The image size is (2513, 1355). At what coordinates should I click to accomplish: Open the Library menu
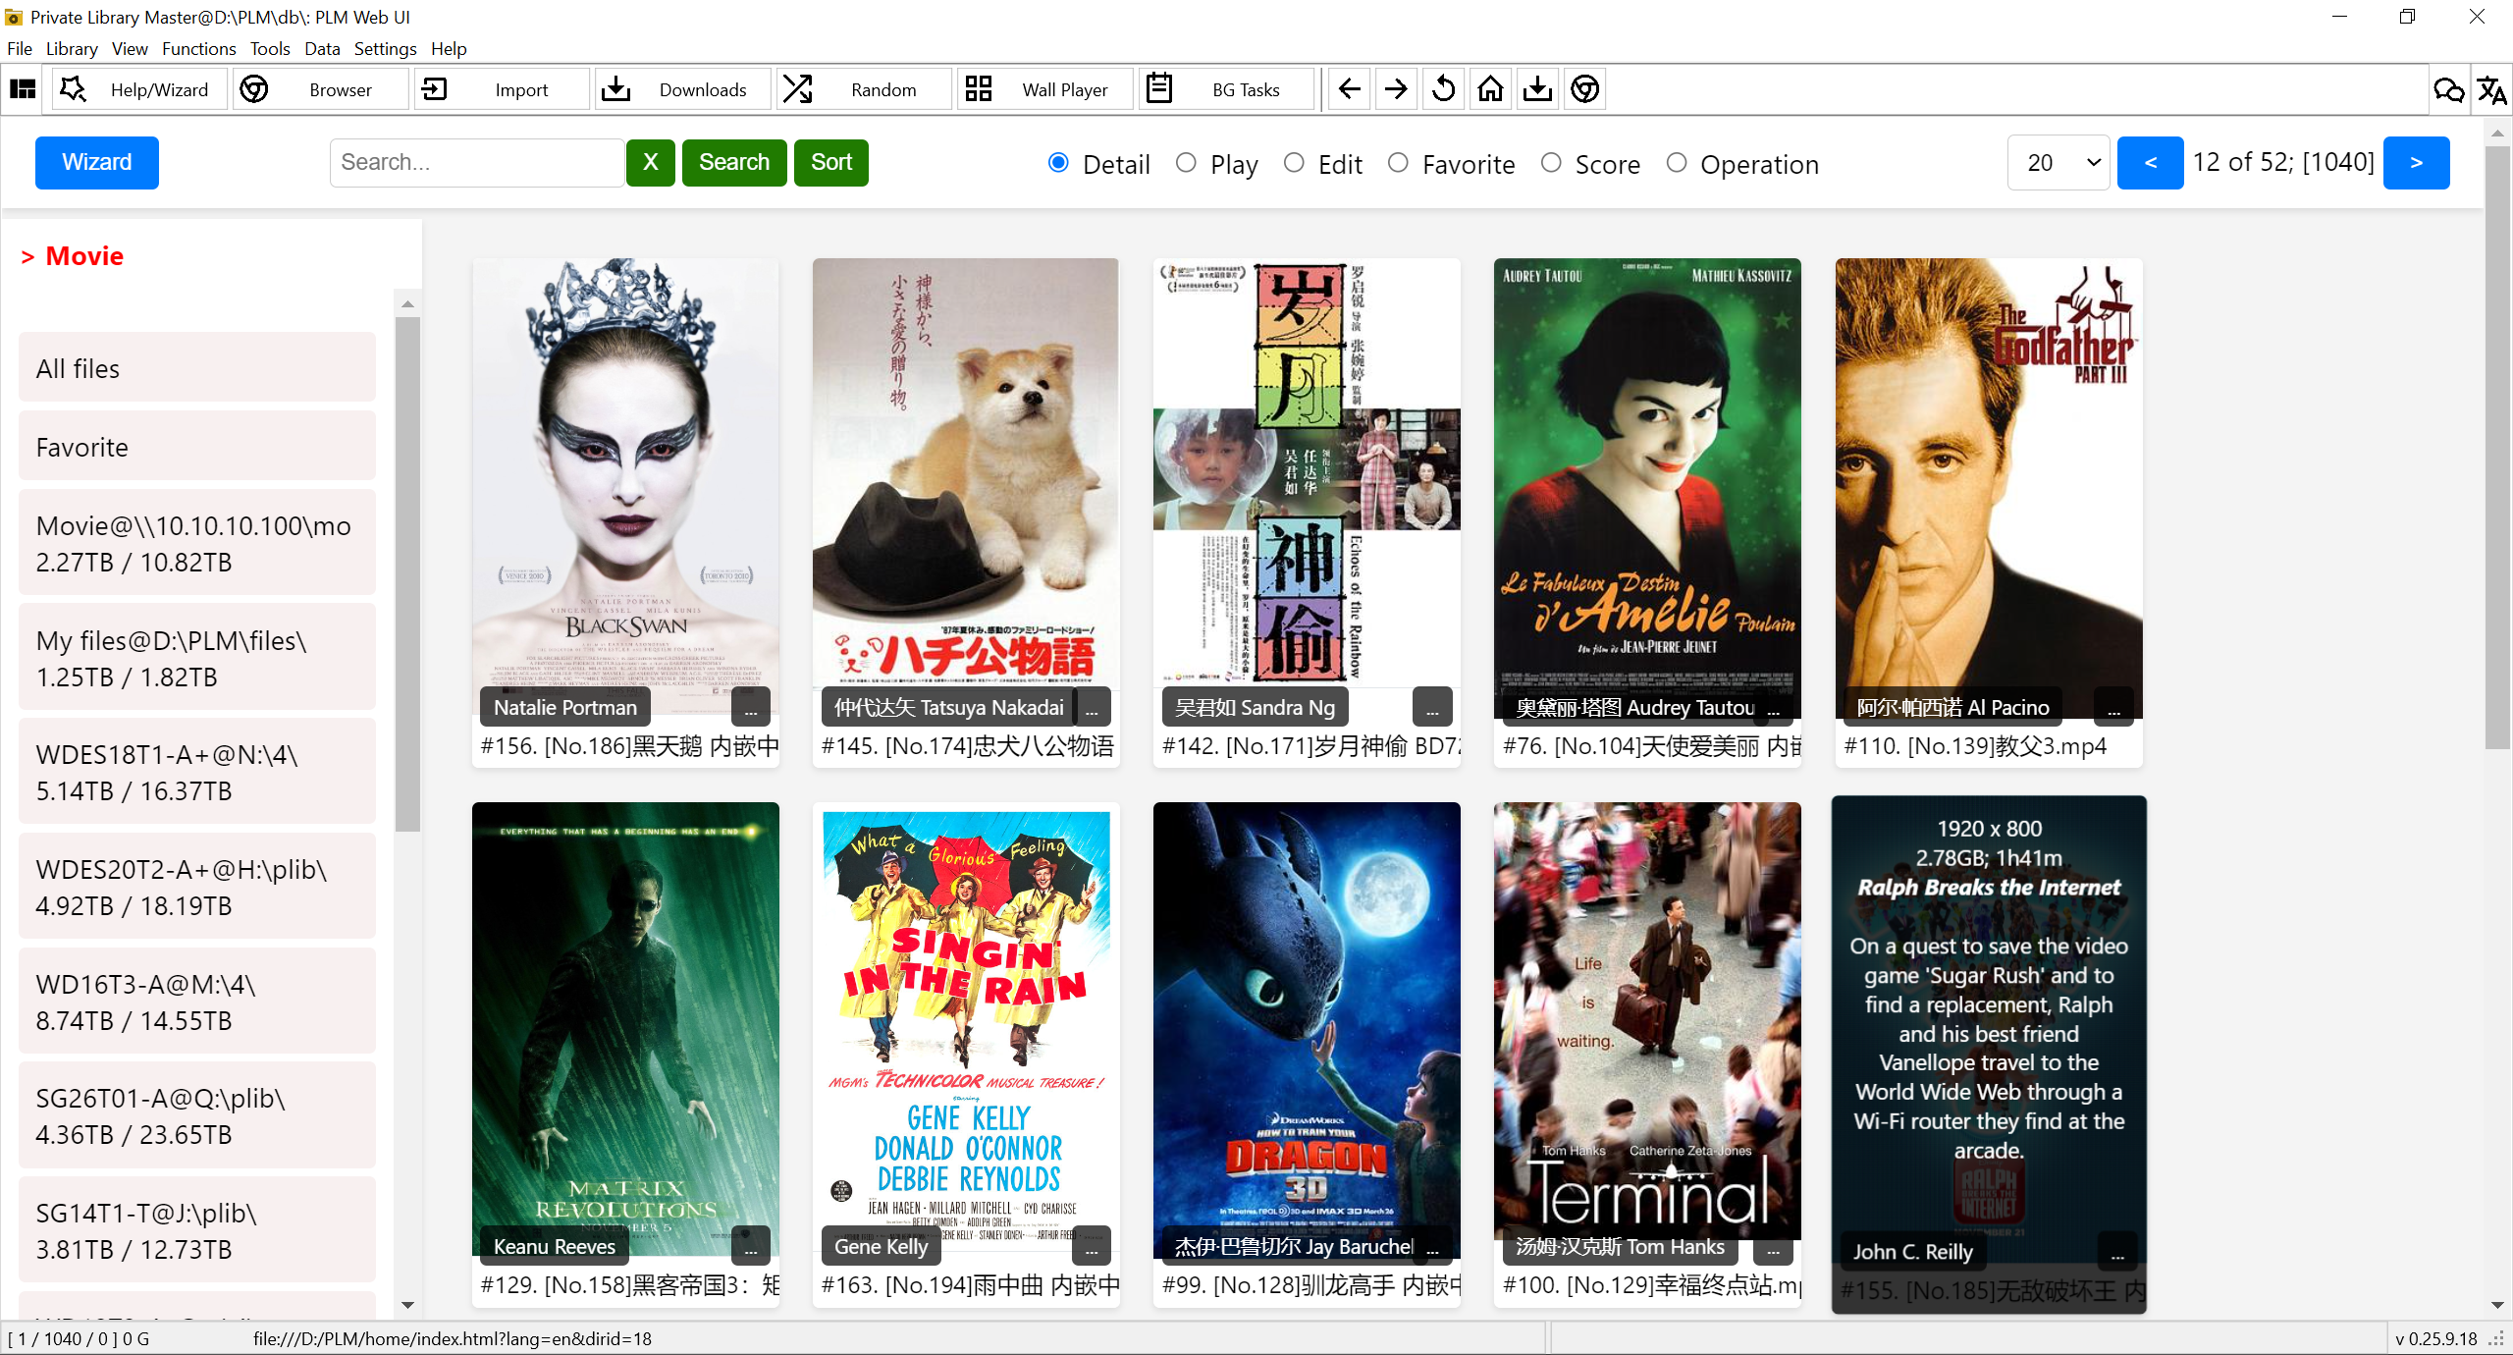click(71, 48)
